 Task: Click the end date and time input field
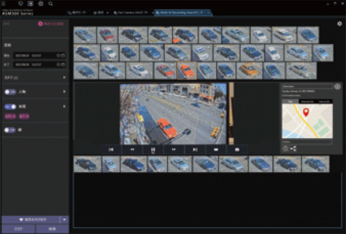click(39, 65)
